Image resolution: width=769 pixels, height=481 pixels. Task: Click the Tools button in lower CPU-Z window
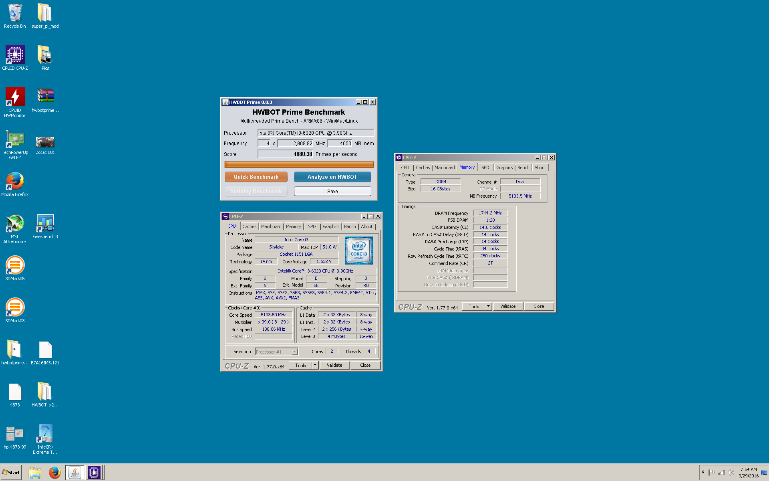[300, 365]
